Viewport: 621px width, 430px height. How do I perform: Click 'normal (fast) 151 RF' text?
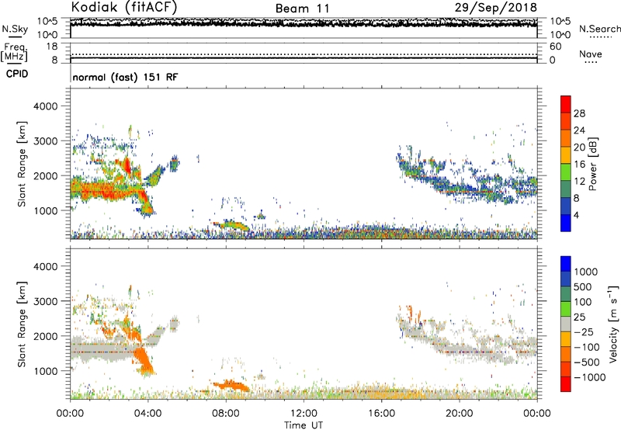tap(125, 77)
